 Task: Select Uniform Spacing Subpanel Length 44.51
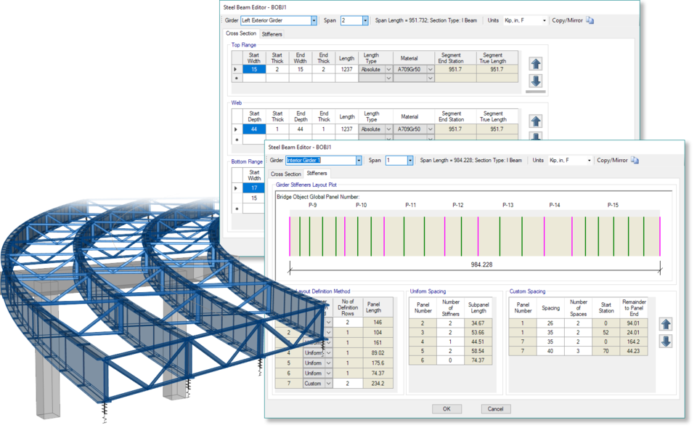point(478,342)
